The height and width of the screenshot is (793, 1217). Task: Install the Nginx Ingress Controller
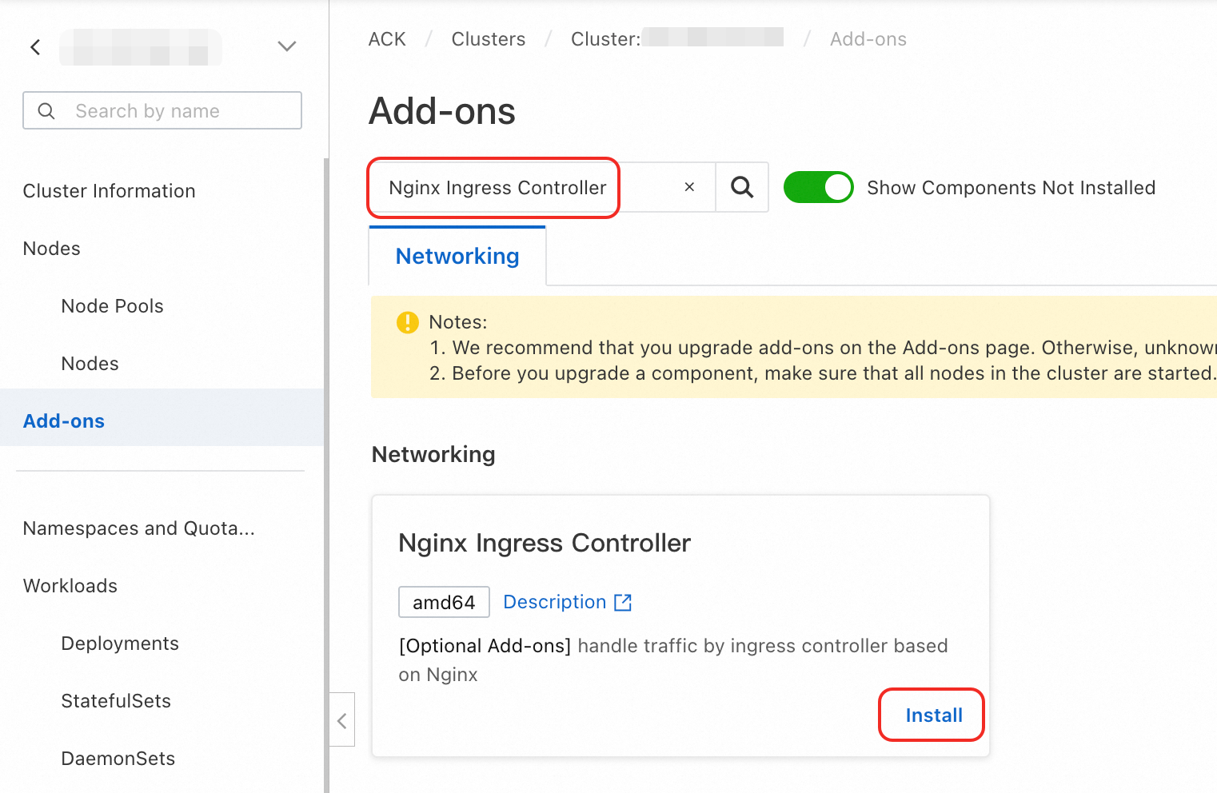(x=933, y=715)
